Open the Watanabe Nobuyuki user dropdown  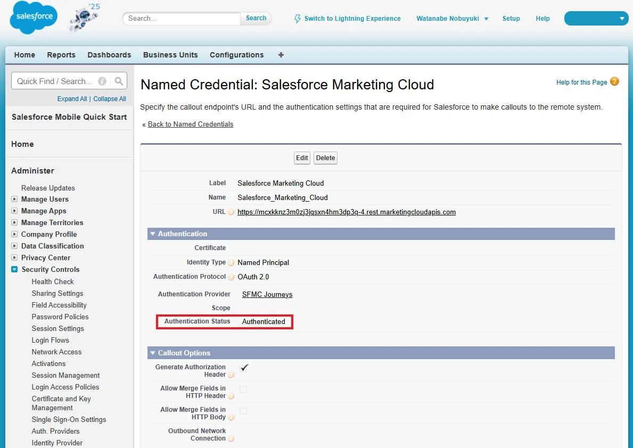pos(452,19)
